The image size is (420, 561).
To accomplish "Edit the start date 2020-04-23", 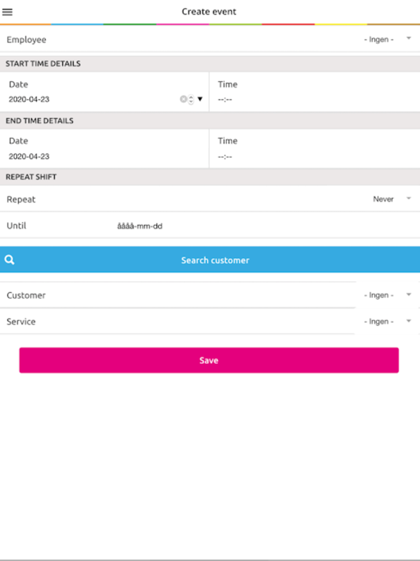I will click(x=29, y=99).
